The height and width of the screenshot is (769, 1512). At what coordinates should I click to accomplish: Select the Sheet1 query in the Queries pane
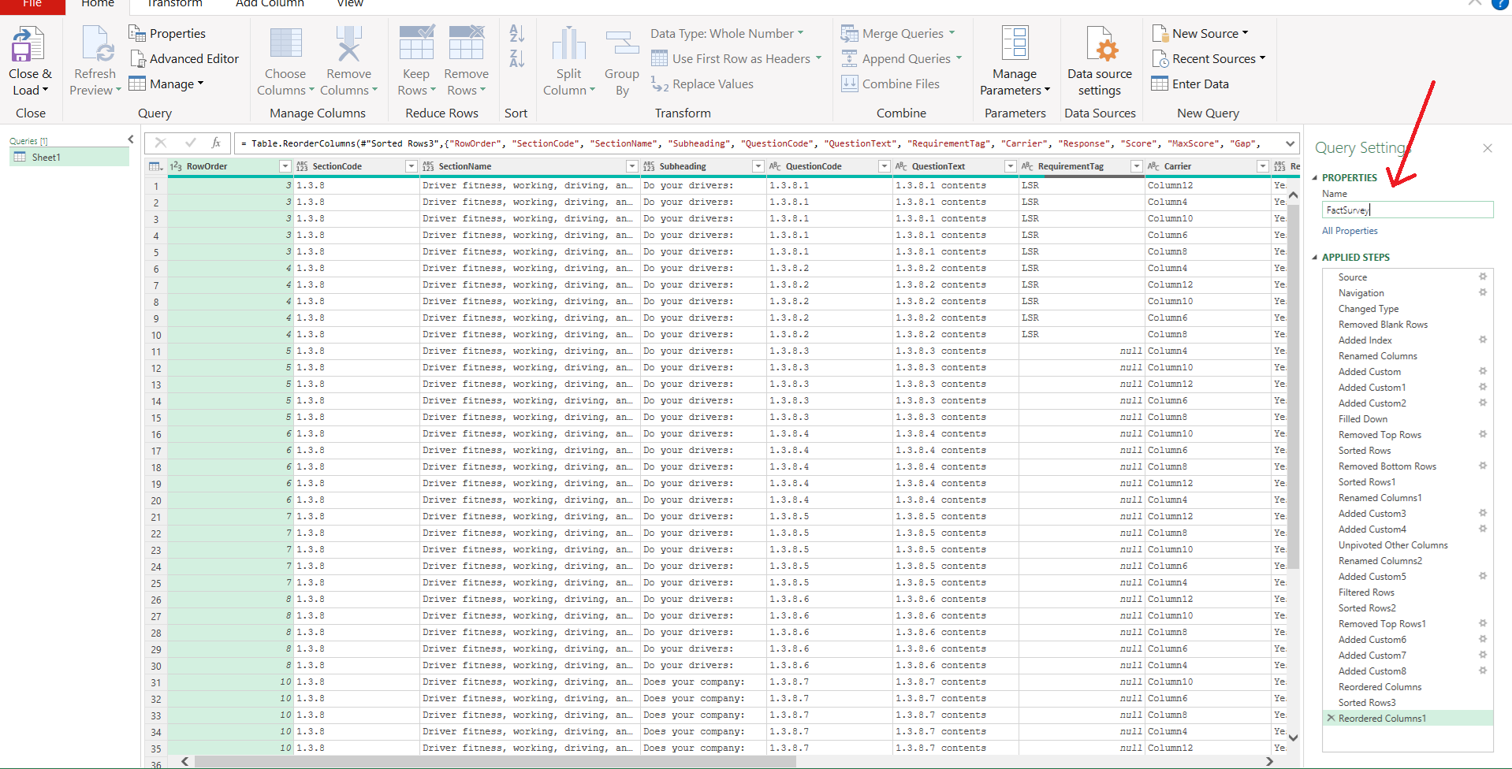[x=69, y=157]
